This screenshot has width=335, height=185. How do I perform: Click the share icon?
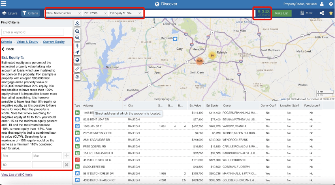click(x=322, y=13)
